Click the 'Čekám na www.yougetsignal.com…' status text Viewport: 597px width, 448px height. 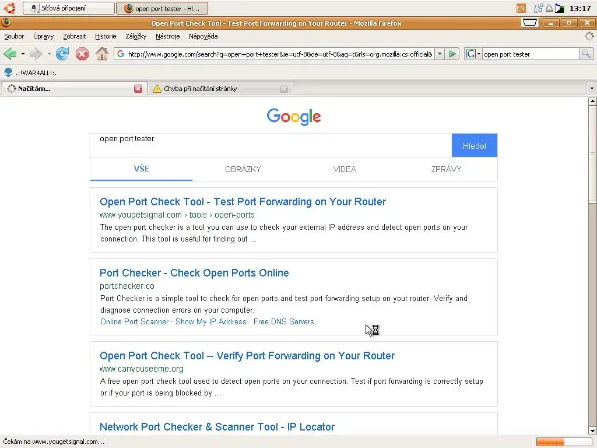54,442
